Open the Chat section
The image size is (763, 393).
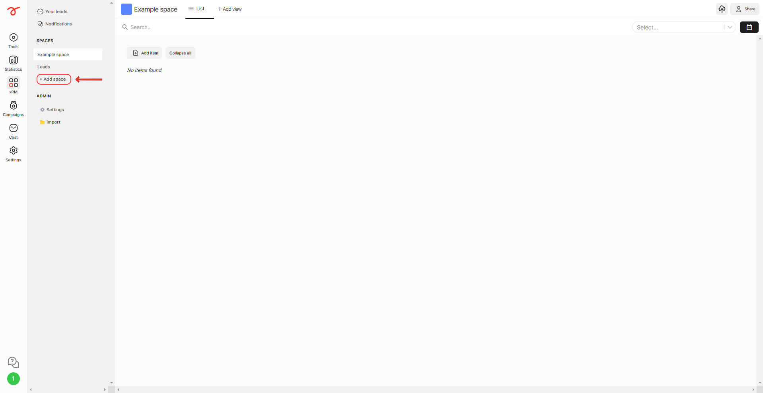(x=14, y=132)
